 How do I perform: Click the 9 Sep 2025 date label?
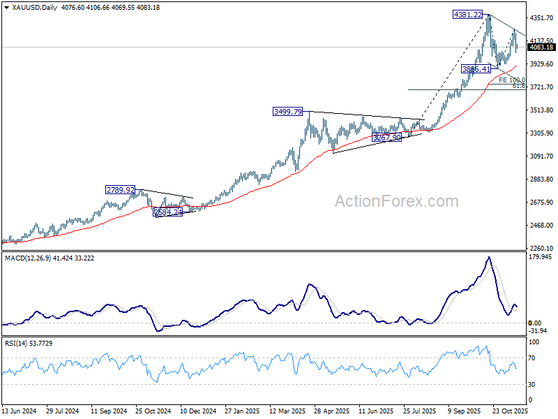(465, 411)
